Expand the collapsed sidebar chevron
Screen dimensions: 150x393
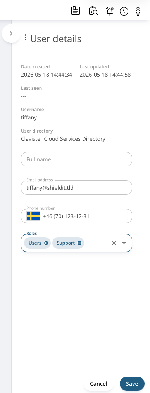click(11, 33)
